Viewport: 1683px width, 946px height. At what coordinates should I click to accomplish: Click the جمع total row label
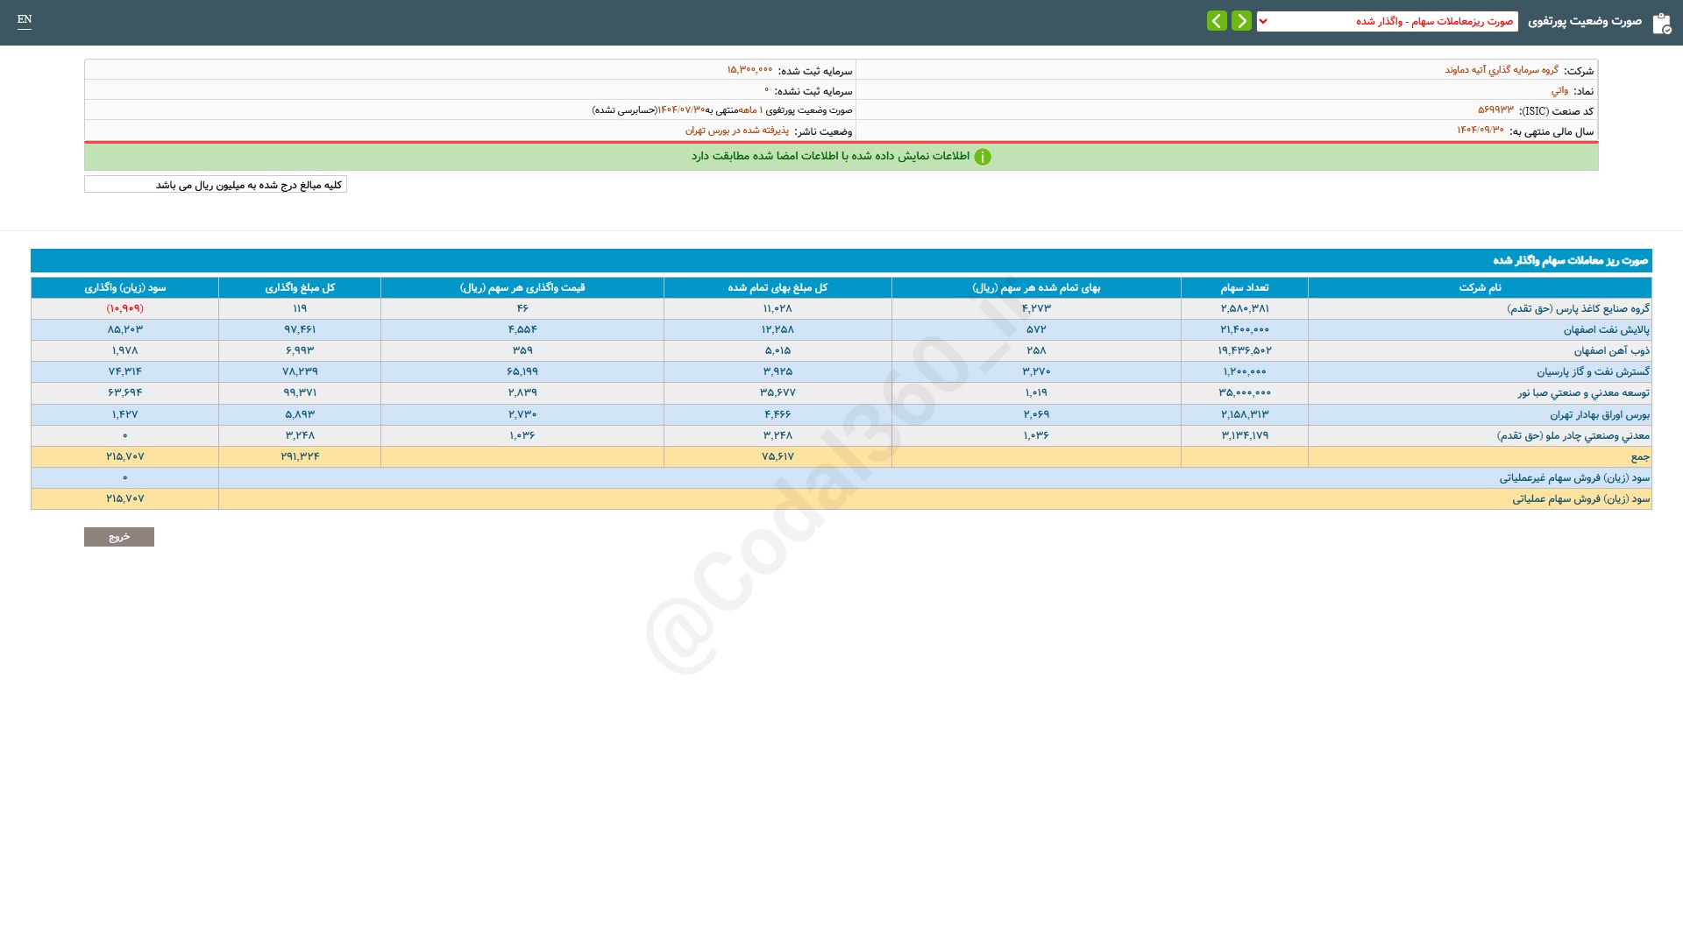pyautogui.click(x=1639, y=456)
